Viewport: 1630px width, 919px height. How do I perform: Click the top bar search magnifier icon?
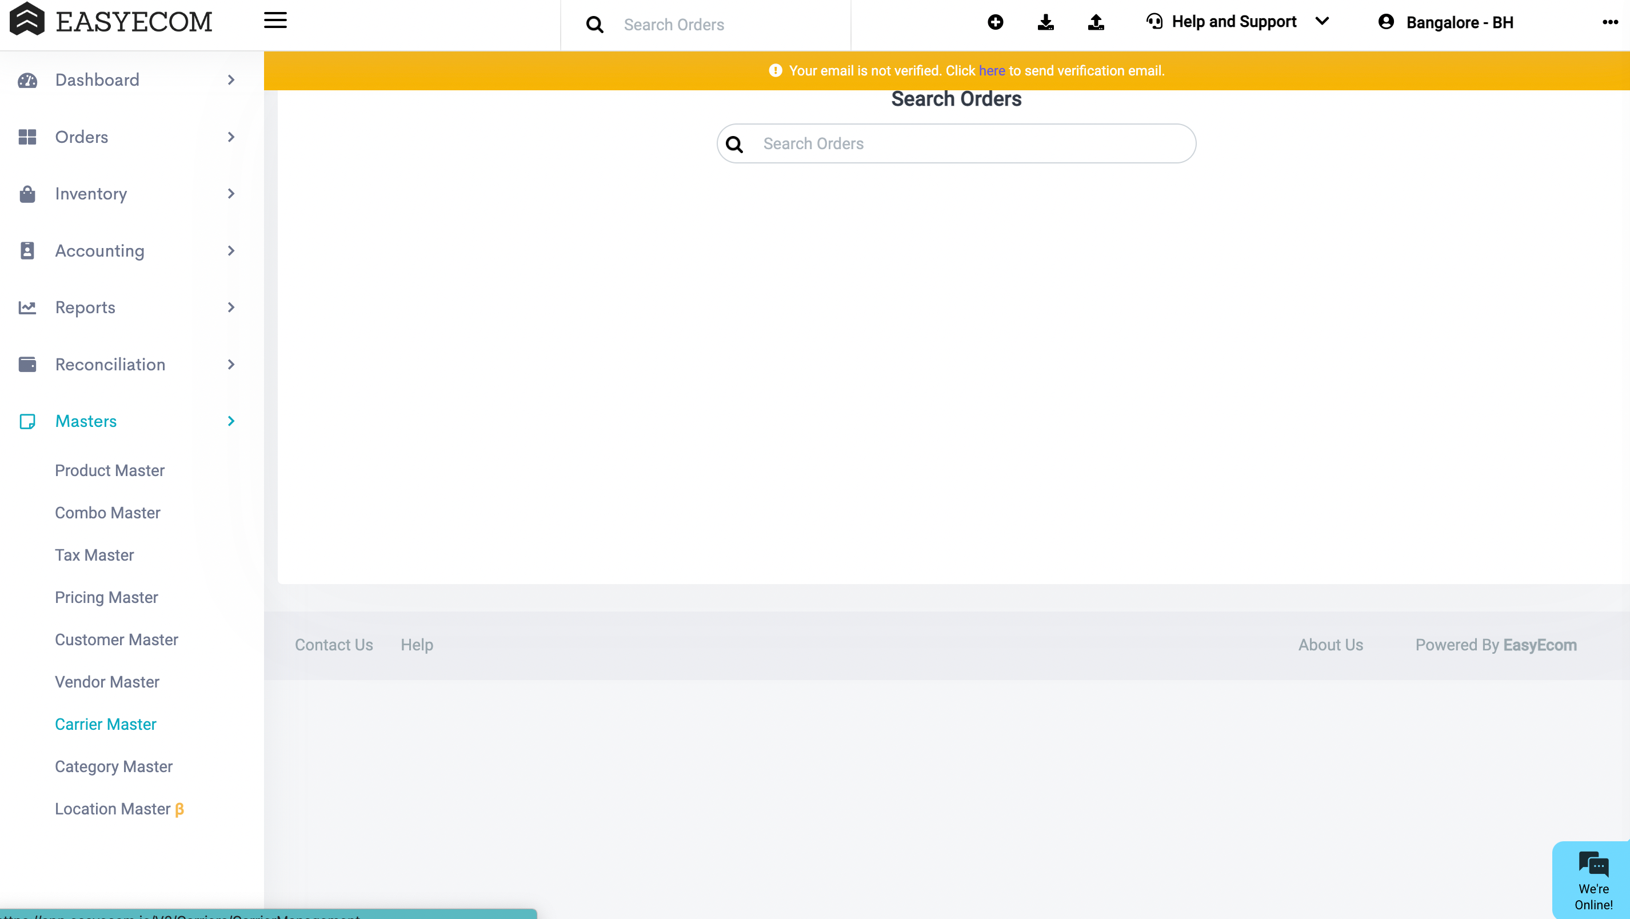coord(595,25)
